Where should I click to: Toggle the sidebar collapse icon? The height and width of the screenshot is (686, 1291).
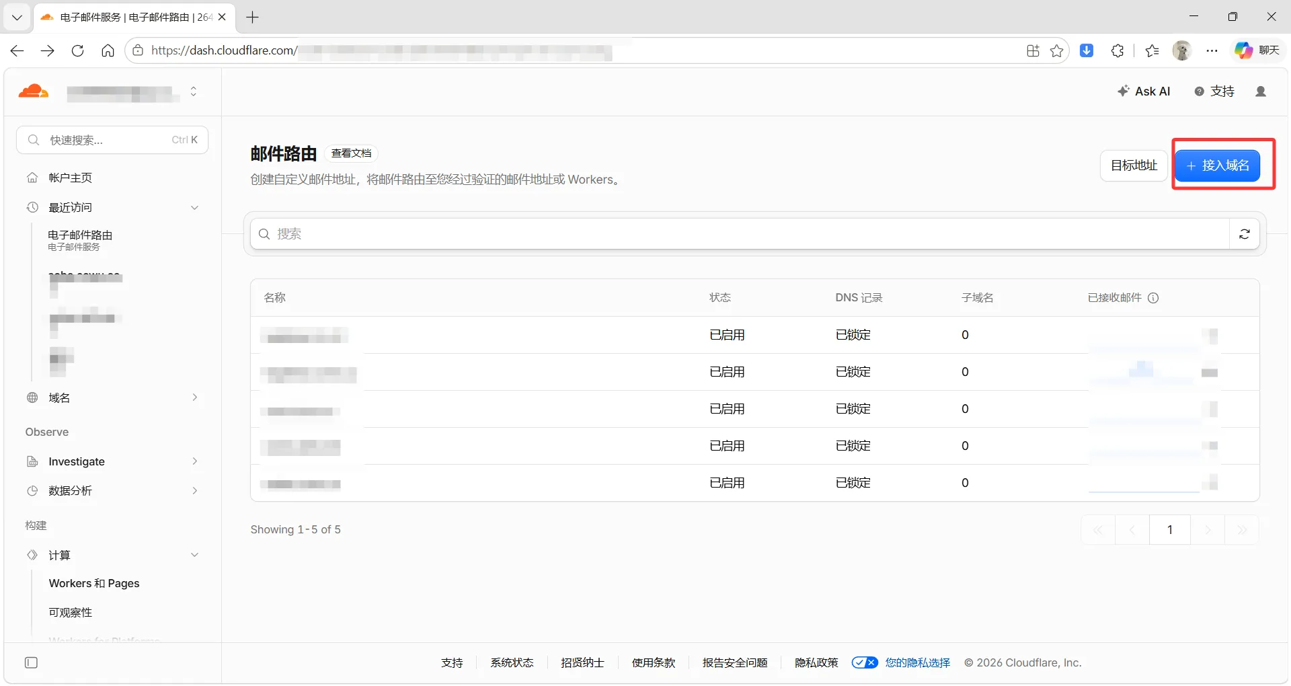[x=31, y=663]
